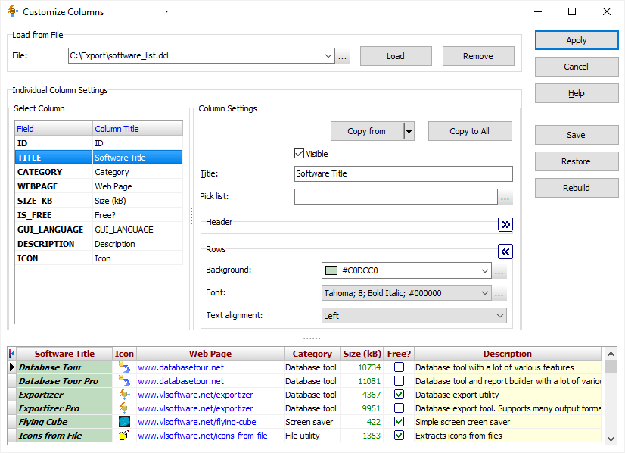
Task: Open Background color picker ellipsis button
Action: tap(499, 271)
